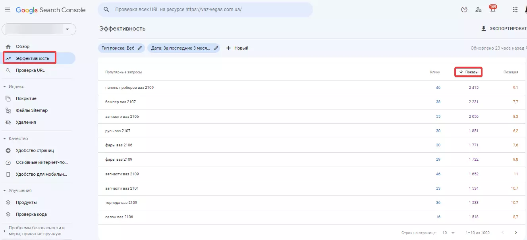Select query фары ваз 2109
Screen dimensions: 527x240
tap(119, 159)
